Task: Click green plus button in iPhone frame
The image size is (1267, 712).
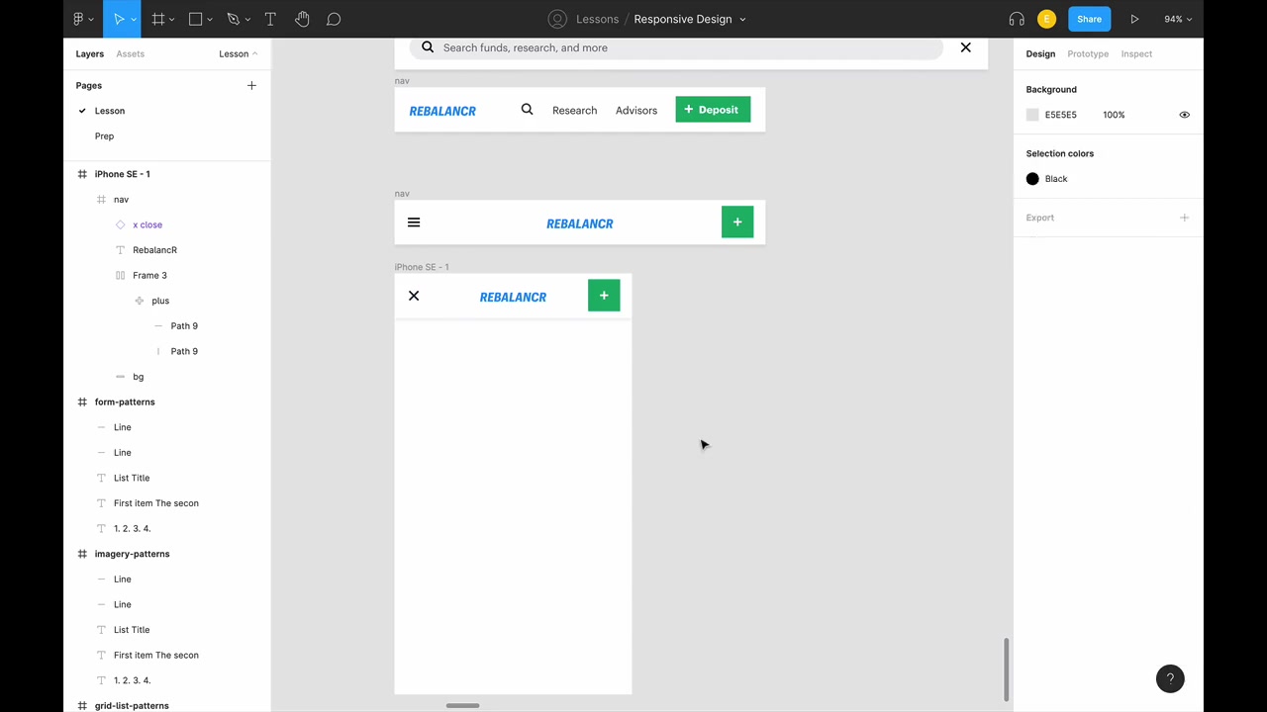Action: point(604,296)
